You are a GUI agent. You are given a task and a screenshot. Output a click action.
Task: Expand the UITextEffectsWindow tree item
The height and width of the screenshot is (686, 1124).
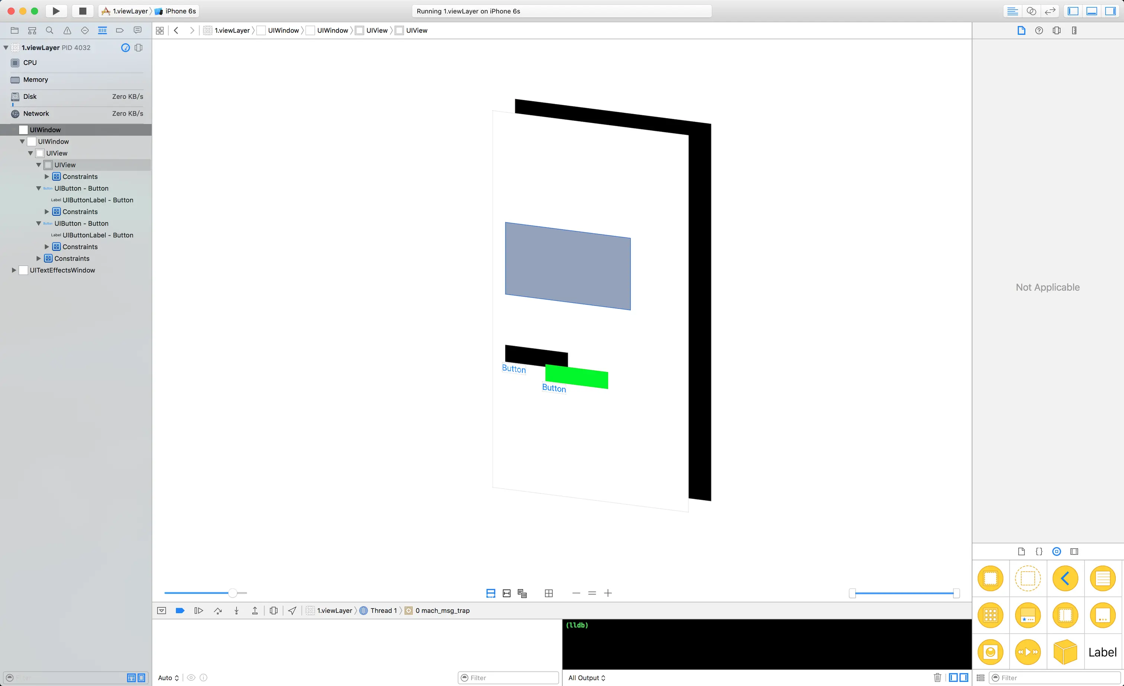point(14,270)
